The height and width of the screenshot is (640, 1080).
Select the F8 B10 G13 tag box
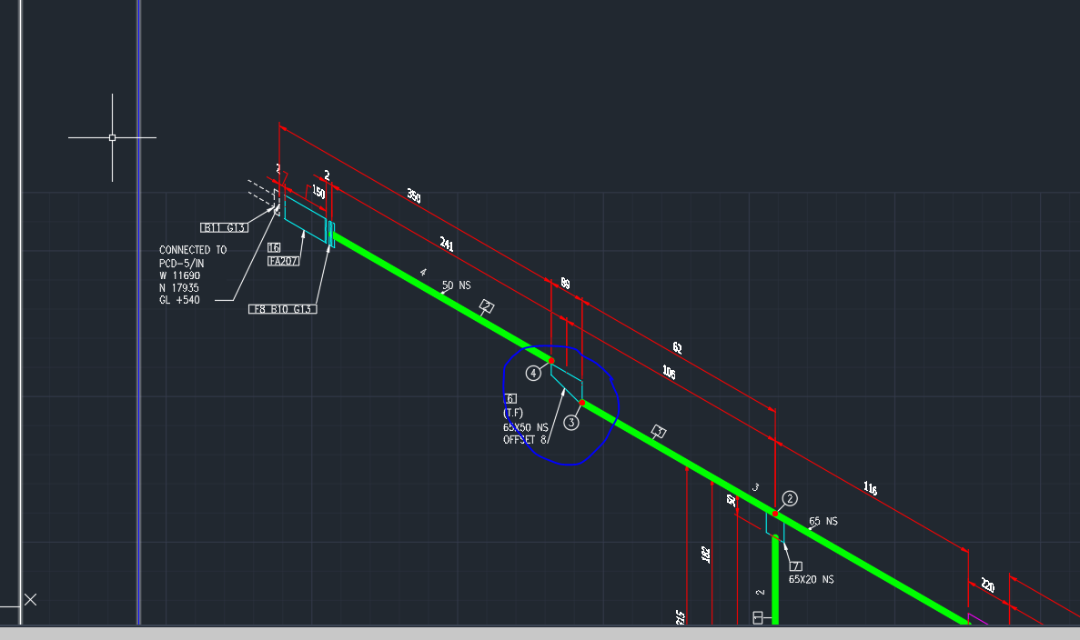pos(283,308)
